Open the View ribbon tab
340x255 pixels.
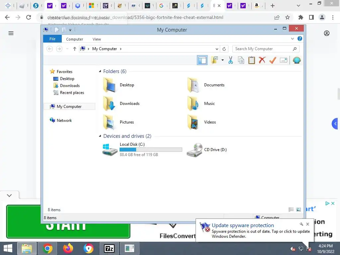tap(97, 39)
